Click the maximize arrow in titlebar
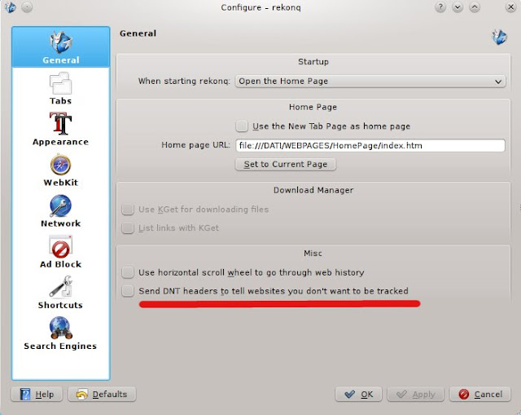Image resolution: width=521 pixels, height=415 pixels. [x=475, y=7]
